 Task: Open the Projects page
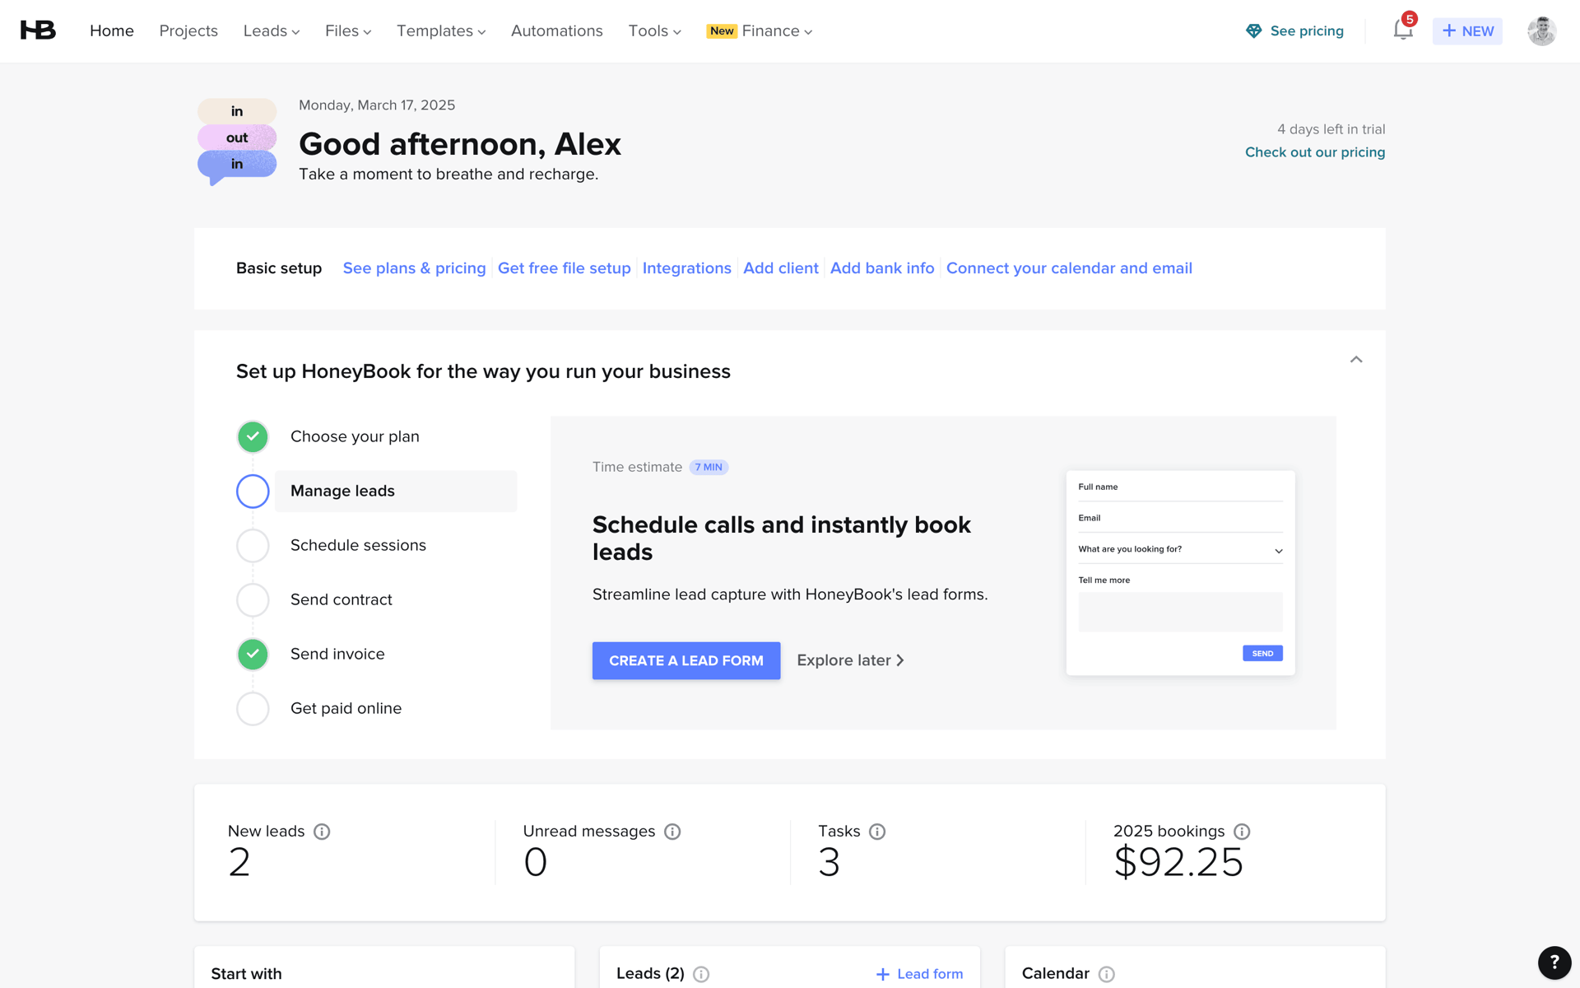coord(188,31)
